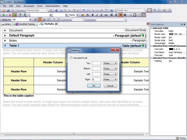187x140 pixels.
Task: Open the Document menu
Action: [x=29, y=6]
